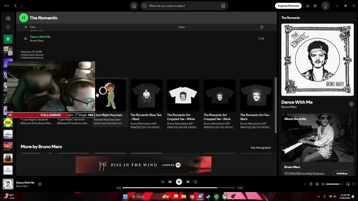Open Windows Start menu

pos(125,197)
